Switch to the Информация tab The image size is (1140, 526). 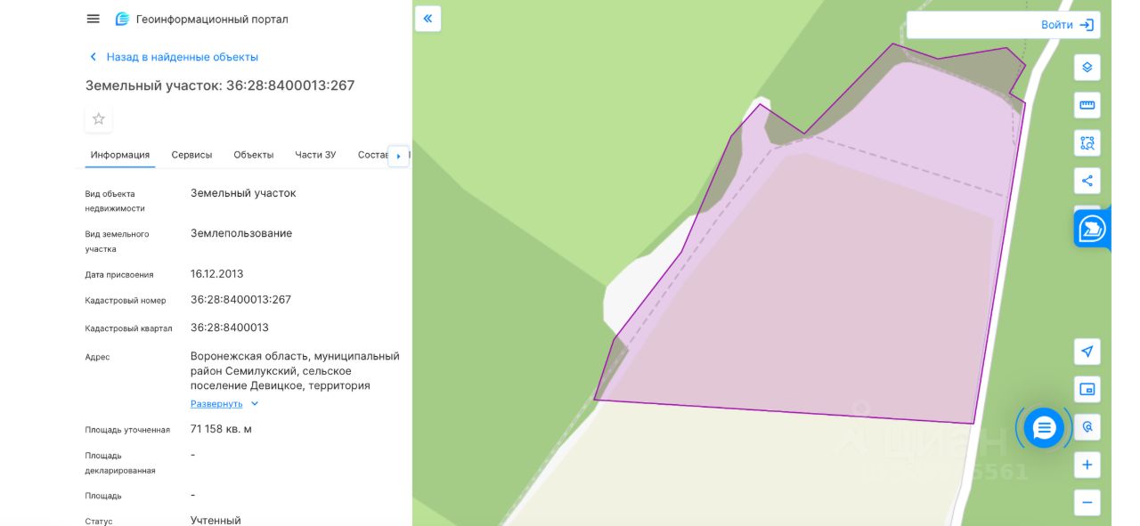(x=120, y=155)
